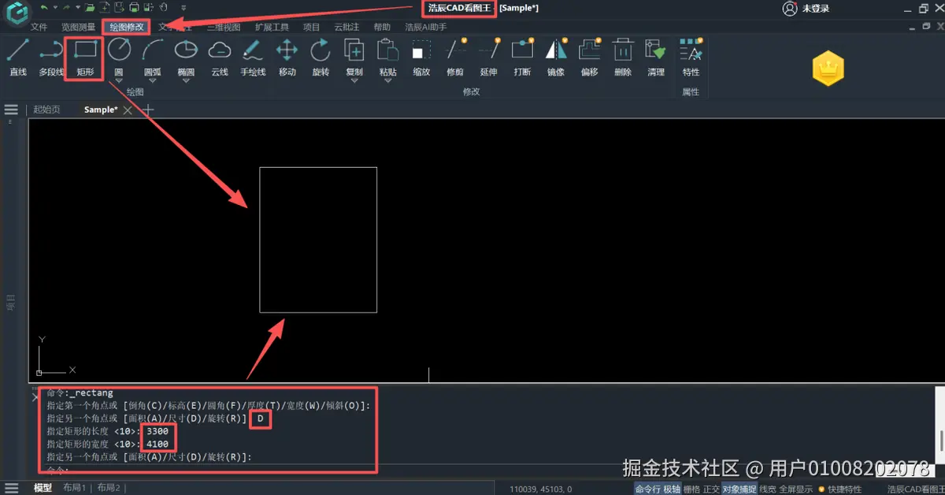Select the 圆 circle tool
This screenshot has height=495, width=945.
(119, 57)
